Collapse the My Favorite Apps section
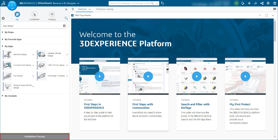Viewport: 278px width, 140px height. click(3, 39)
